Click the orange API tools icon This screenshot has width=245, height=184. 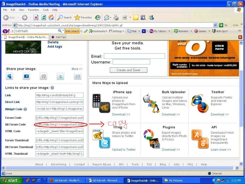[x=200, y=139]
